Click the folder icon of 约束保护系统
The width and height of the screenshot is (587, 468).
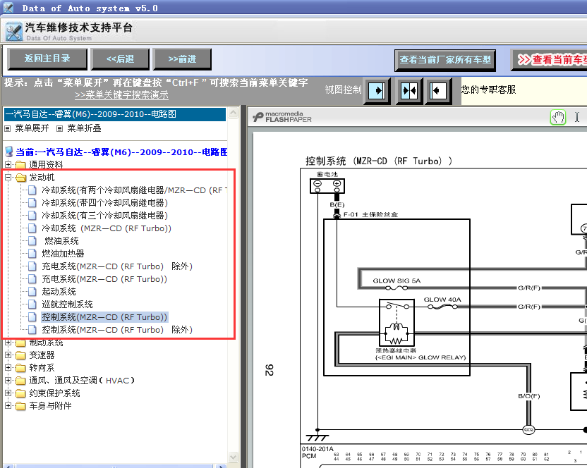21,393
